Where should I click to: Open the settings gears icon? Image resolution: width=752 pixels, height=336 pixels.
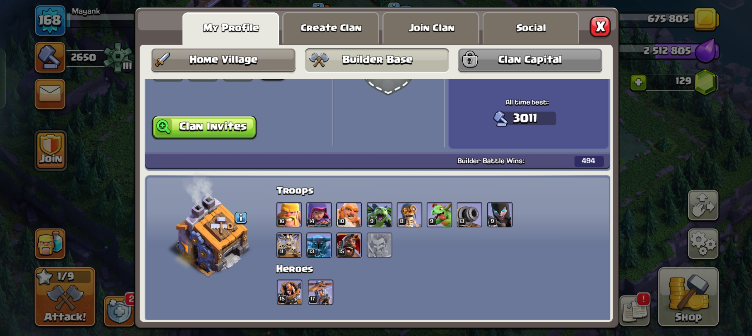pos(703,244)
